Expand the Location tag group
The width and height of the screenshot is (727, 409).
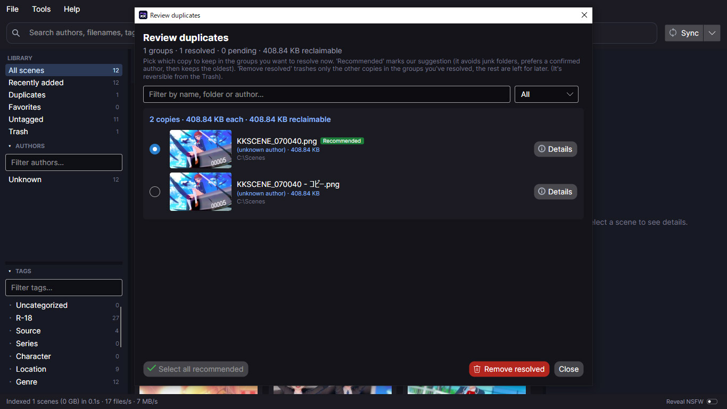click(x=10, y=369)
